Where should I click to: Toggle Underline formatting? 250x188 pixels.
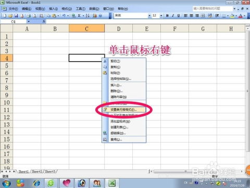click(179, 16)
